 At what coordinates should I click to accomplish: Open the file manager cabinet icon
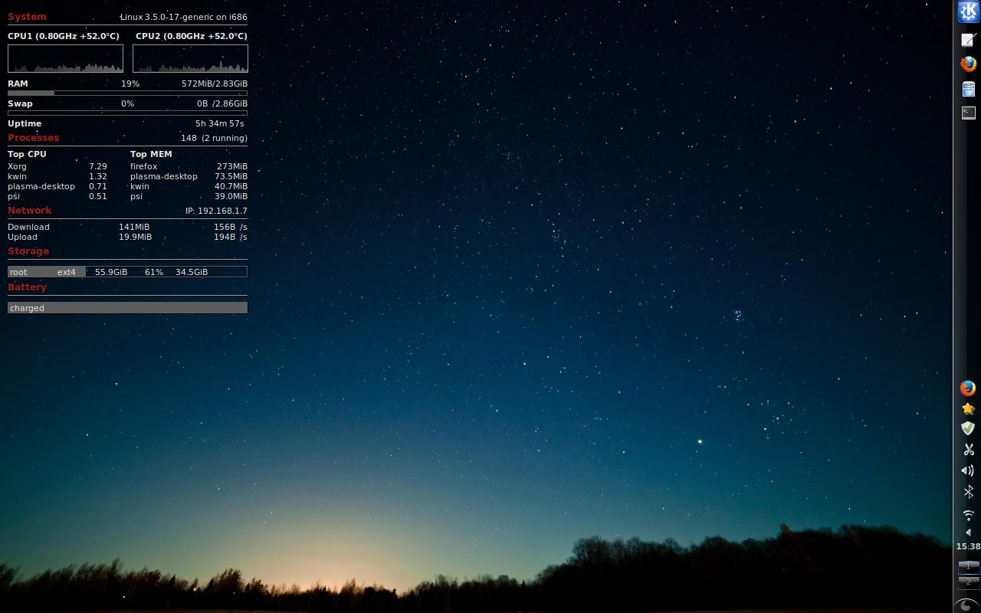tap(969, 89)
